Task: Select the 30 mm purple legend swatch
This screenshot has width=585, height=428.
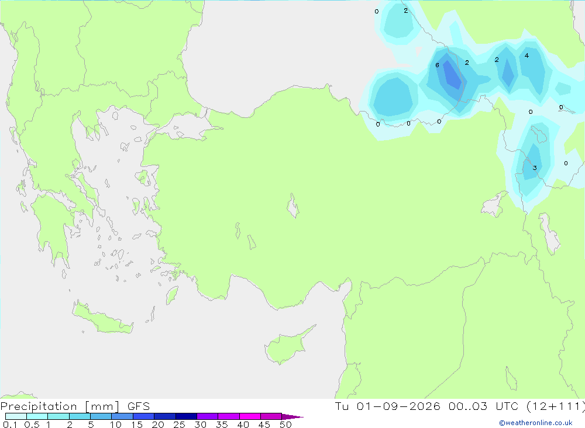Action: 207,416
